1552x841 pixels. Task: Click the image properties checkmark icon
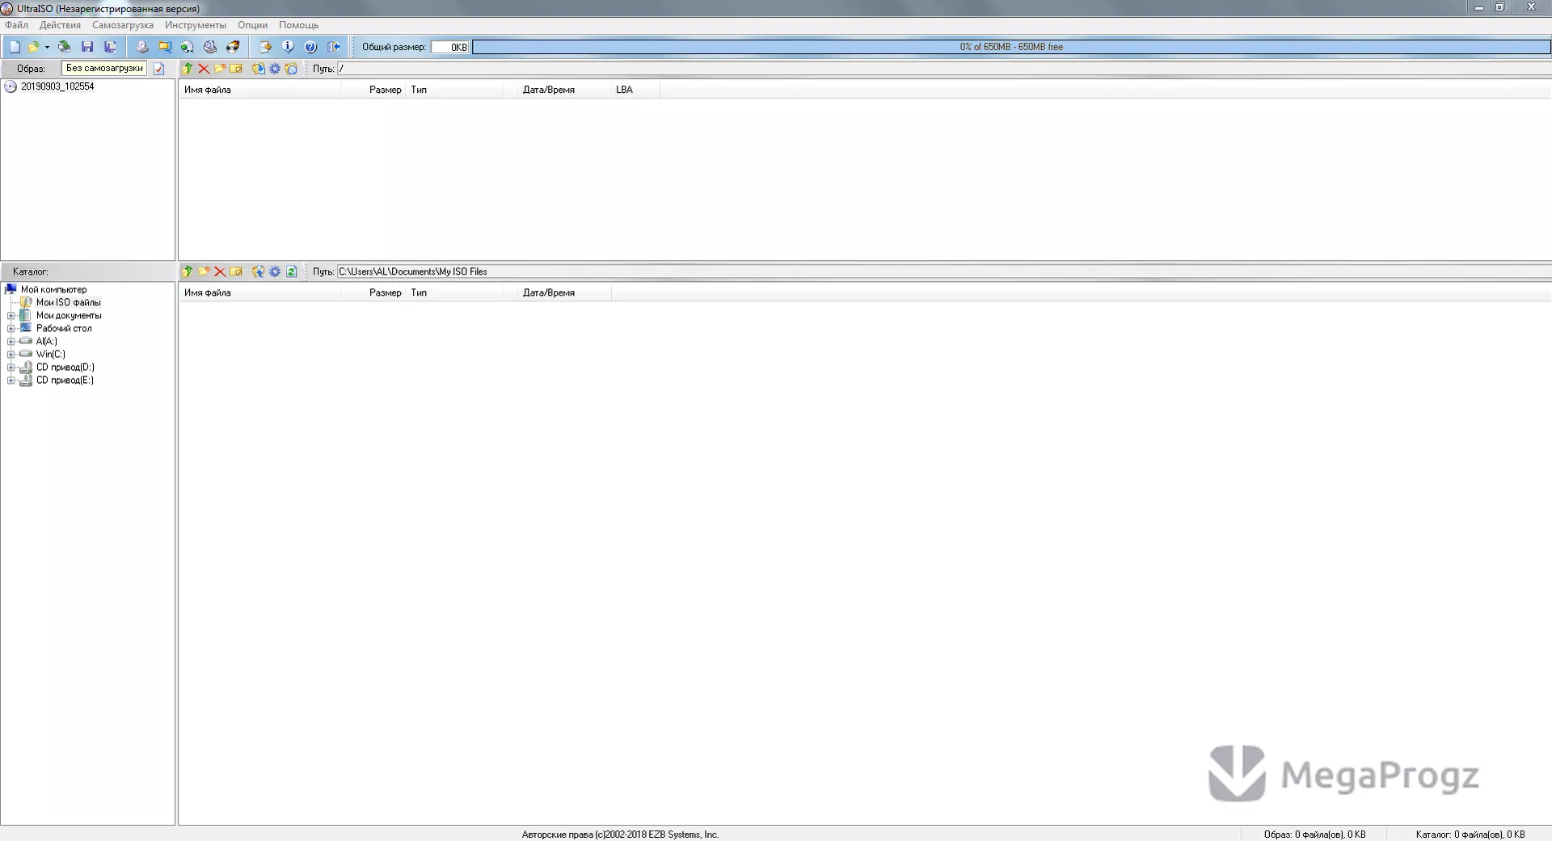(159, 69)
